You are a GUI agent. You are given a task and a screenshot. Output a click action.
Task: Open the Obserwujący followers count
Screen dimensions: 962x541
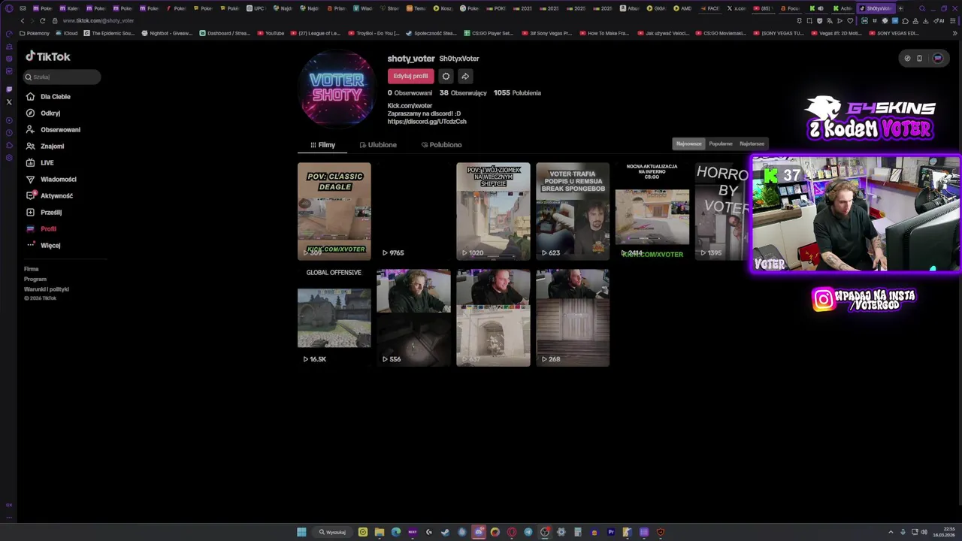click(x=463, y=93)
